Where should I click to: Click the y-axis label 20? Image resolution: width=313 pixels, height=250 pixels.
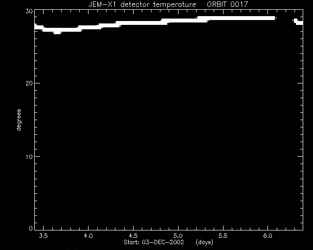click(x=29, y=83)
